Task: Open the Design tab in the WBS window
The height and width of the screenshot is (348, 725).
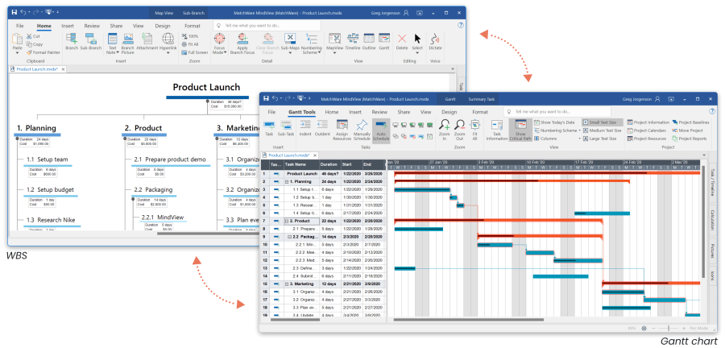Action: pyautogui.click(x=163, y=26)
